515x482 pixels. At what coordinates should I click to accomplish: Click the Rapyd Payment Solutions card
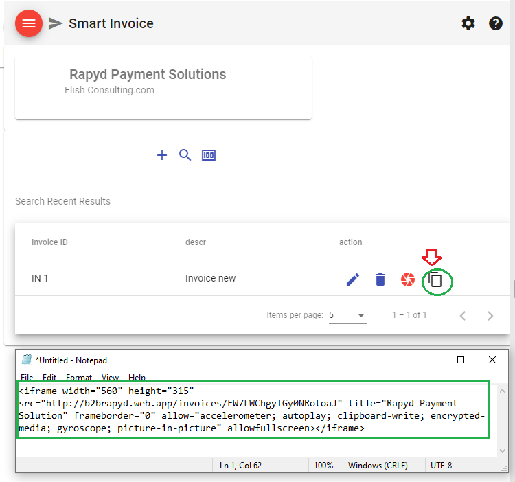coord(163,88)
